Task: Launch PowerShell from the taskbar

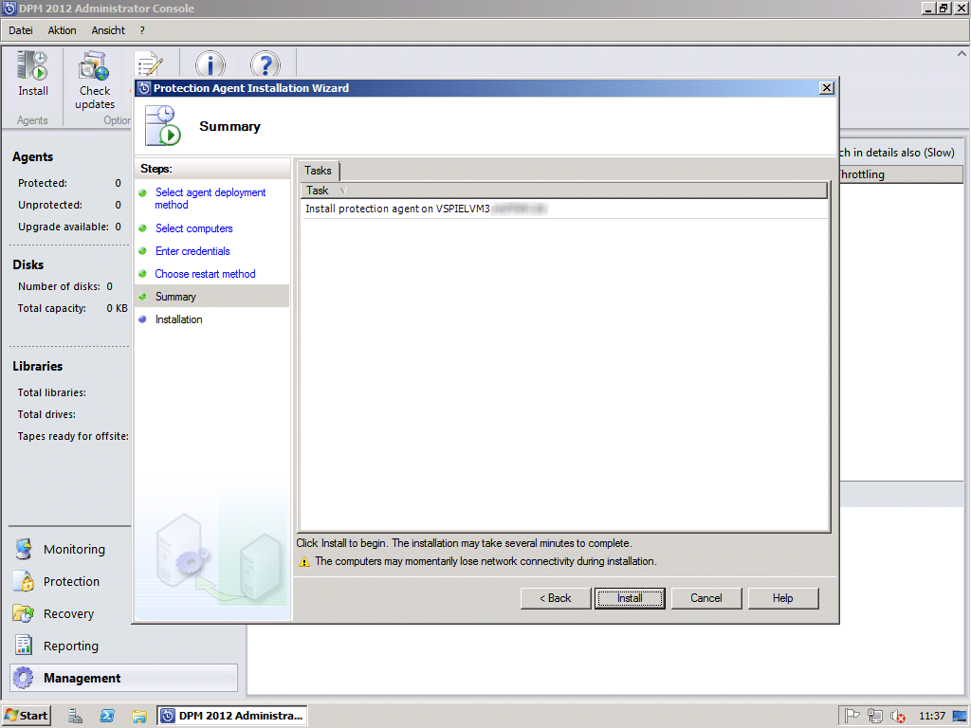Action: 107,716
